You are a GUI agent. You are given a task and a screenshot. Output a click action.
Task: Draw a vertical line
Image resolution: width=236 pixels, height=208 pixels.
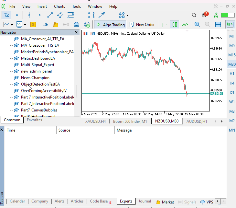(29, 15)
